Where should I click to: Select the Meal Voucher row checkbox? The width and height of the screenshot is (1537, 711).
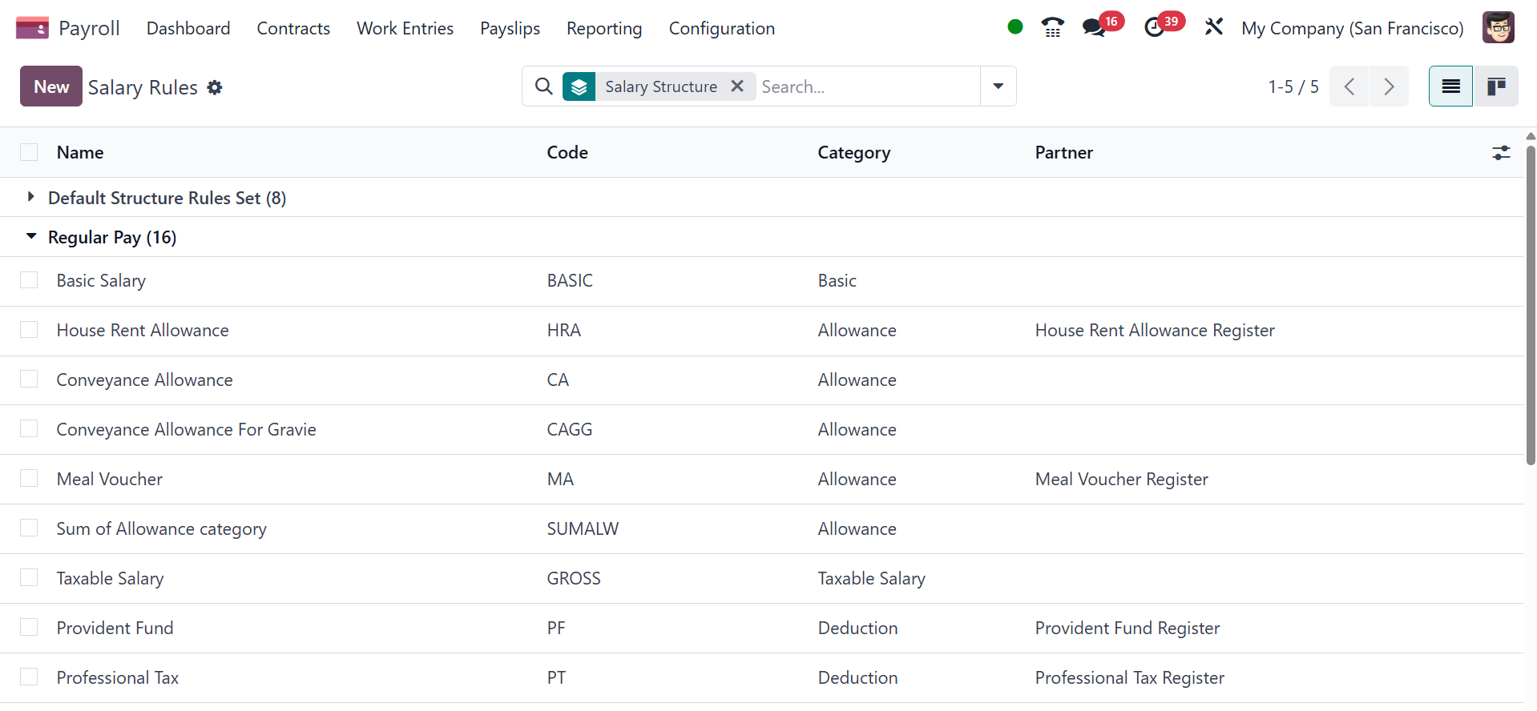pos(29,479)
